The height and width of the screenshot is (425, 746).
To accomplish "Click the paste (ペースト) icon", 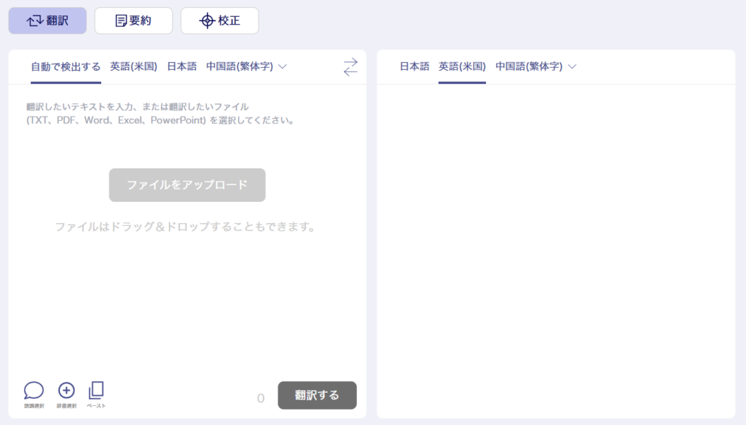I will 96,391.
